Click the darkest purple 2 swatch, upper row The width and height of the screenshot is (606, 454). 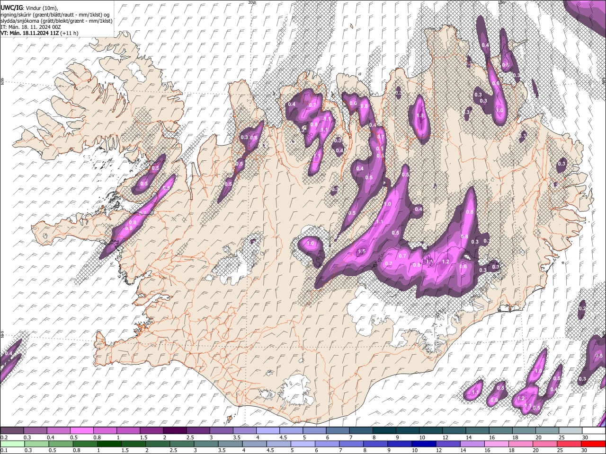click(x=174, y=431)
